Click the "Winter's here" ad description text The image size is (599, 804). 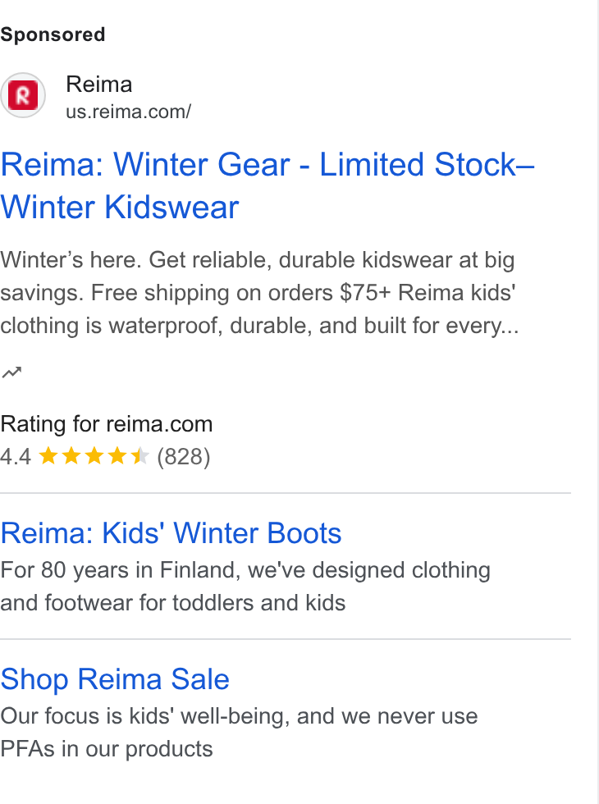click(259, 293)
